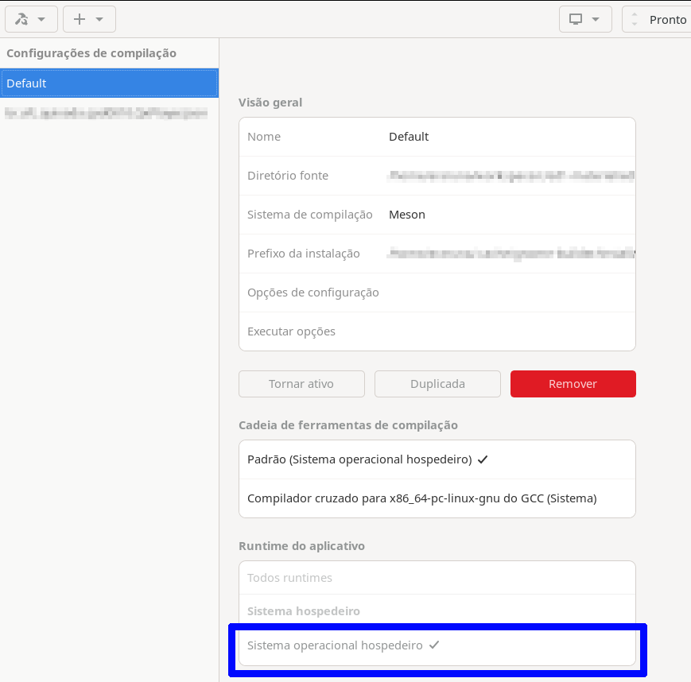This screenshot has width=691, height=682.
Task: Click the Todos runtimes search field
Action: [437, 578]
